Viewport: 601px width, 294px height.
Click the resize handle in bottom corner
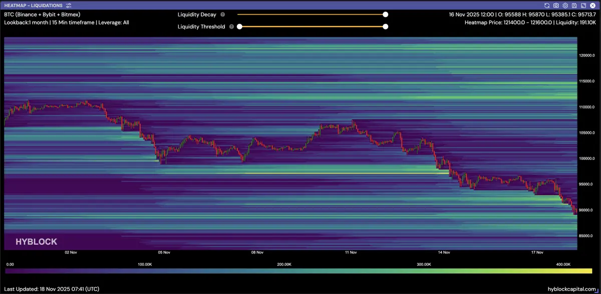point(596,290)
